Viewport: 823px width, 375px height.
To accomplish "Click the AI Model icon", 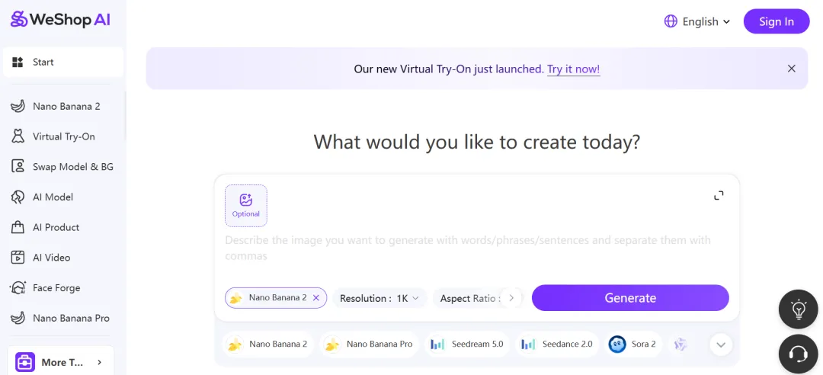I will 18,197.
